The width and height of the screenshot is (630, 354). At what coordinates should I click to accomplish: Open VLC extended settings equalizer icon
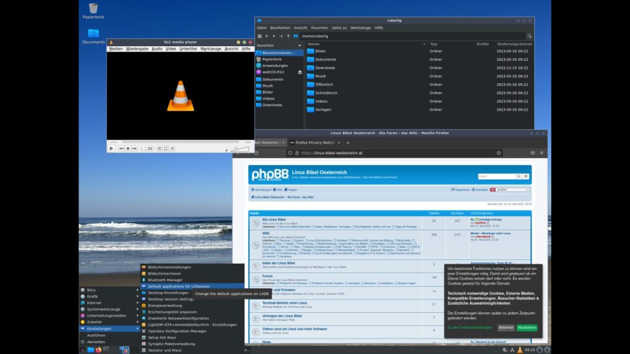pos(150,149)
